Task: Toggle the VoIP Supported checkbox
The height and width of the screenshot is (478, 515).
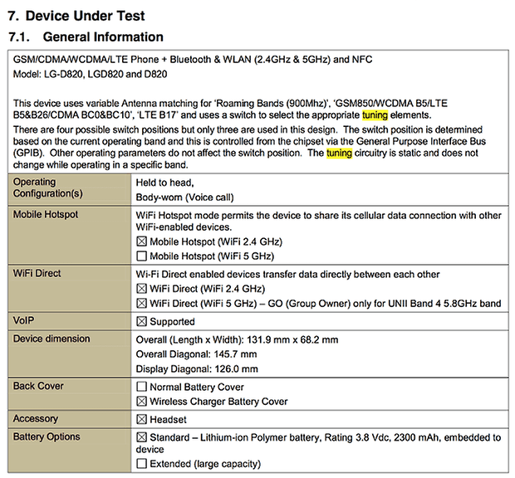Action: point(141,321)
